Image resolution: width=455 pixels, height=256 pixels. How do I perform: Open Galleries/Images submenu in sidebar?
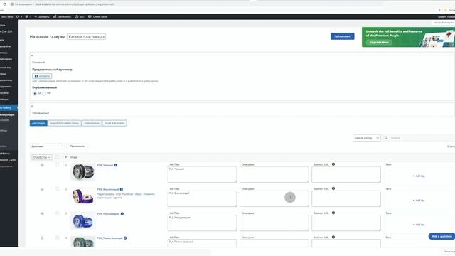[x=8, y=115]
